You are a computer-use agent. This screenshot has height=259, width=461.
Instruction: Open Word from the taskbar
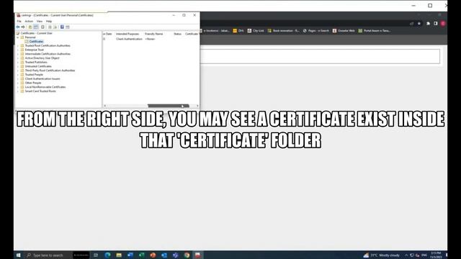click(x=130, y=255)
